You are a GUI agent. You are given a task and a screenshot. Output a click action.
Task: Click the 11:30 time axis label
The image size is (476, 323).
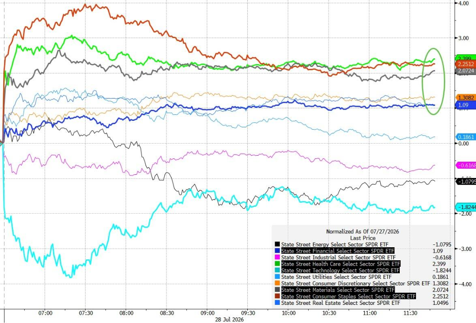coord(410,313)
